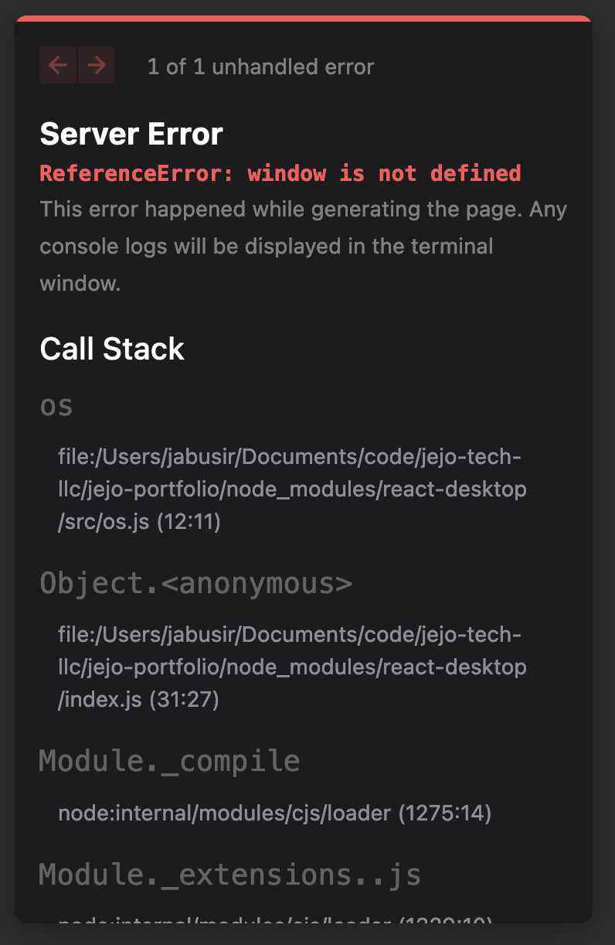Click the os frame label in Call Stack
The height and width of the screenshot is (945, 615).
[56, 405]
